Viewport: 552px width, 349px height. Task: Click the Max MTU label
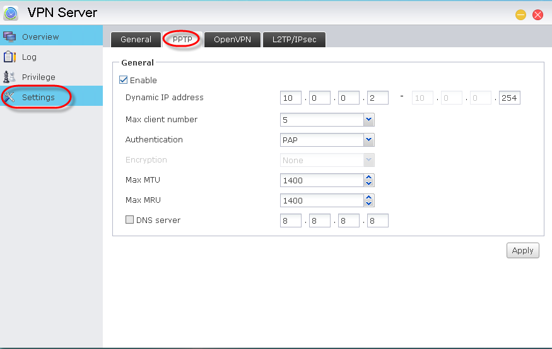click(143, 180)
